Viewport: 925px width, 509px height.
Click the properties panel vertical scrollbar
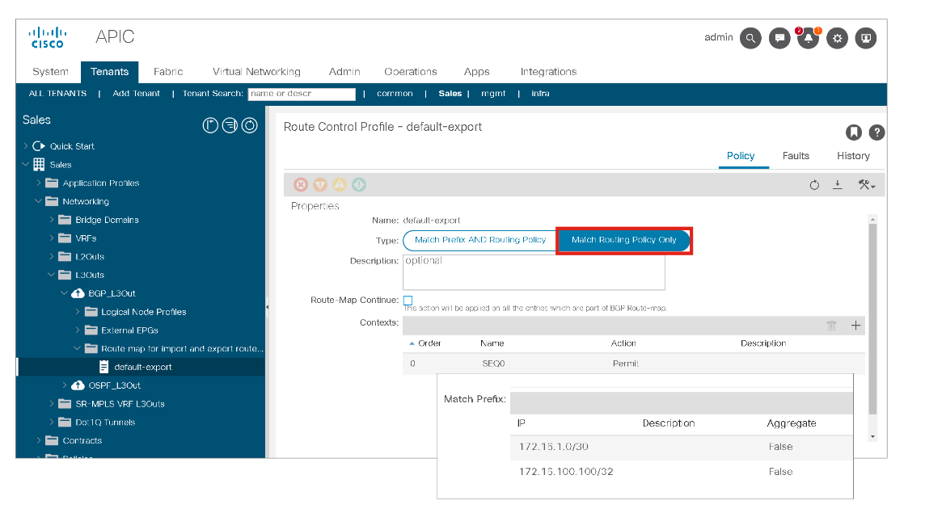point(872,323)
